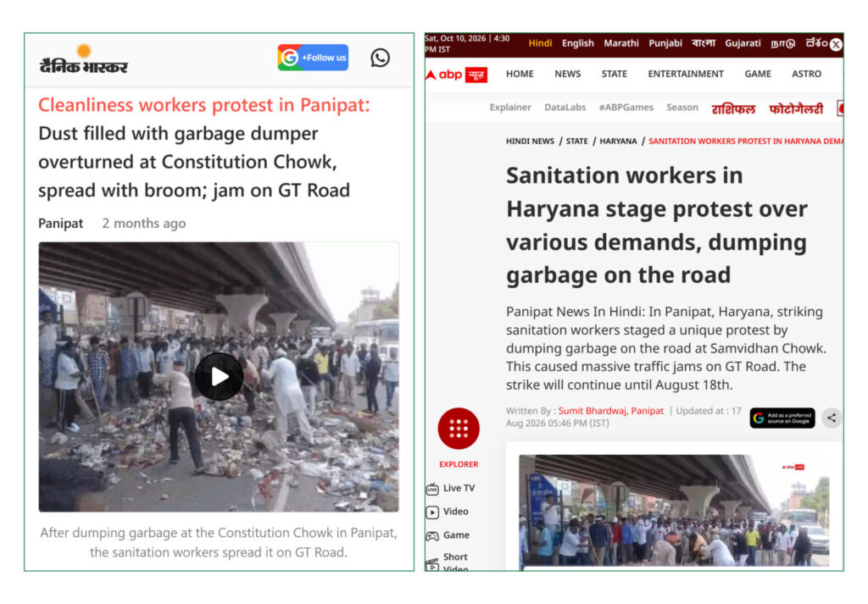Image resolution: width=868 pixels, height=604 pixels.
Task: Click the ABP News logo
Action: 456,74
